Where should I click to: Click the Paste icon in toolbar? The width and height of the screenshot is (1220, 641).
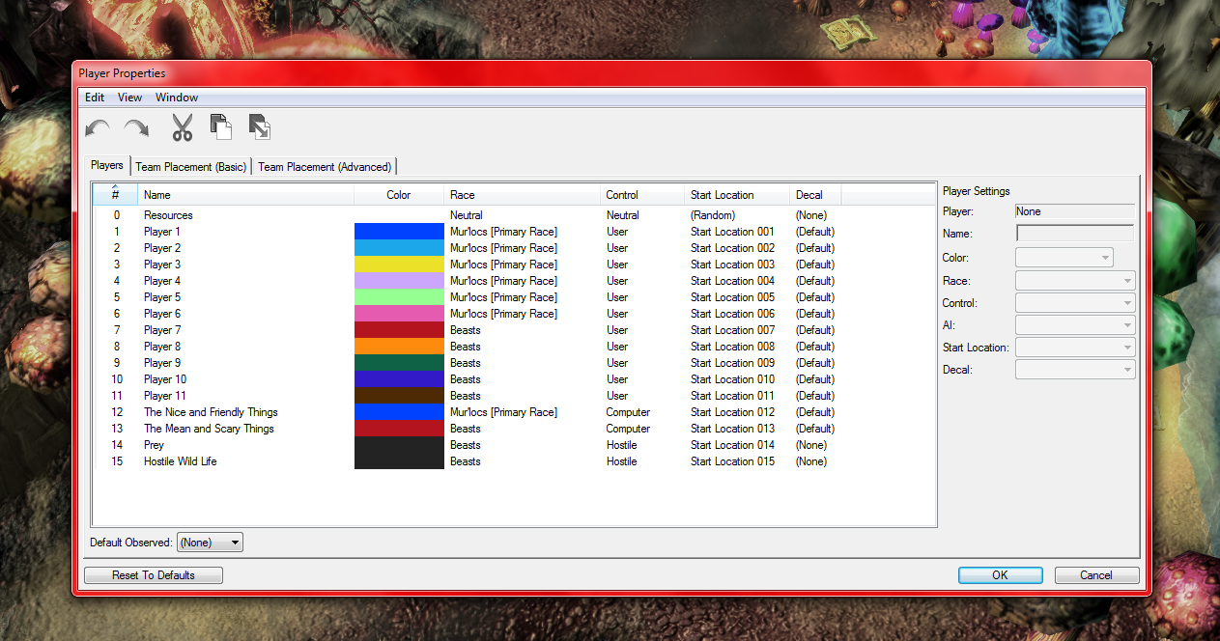coord(259,126)
